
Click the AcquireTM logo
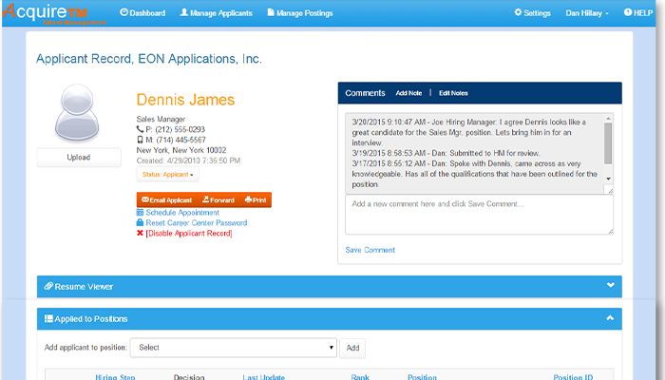point(43,12)
